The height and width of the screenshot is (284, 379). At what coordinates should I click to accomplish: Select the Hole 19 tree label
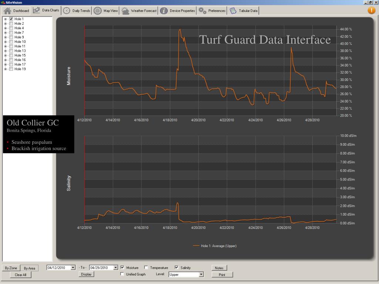[20, 69]
